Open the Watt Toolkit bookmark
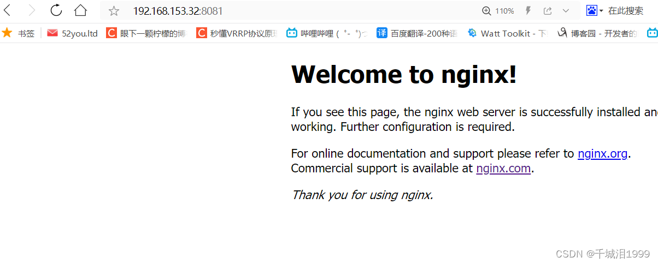This screenshot has width=658, height=264. (x=507, y=33)
